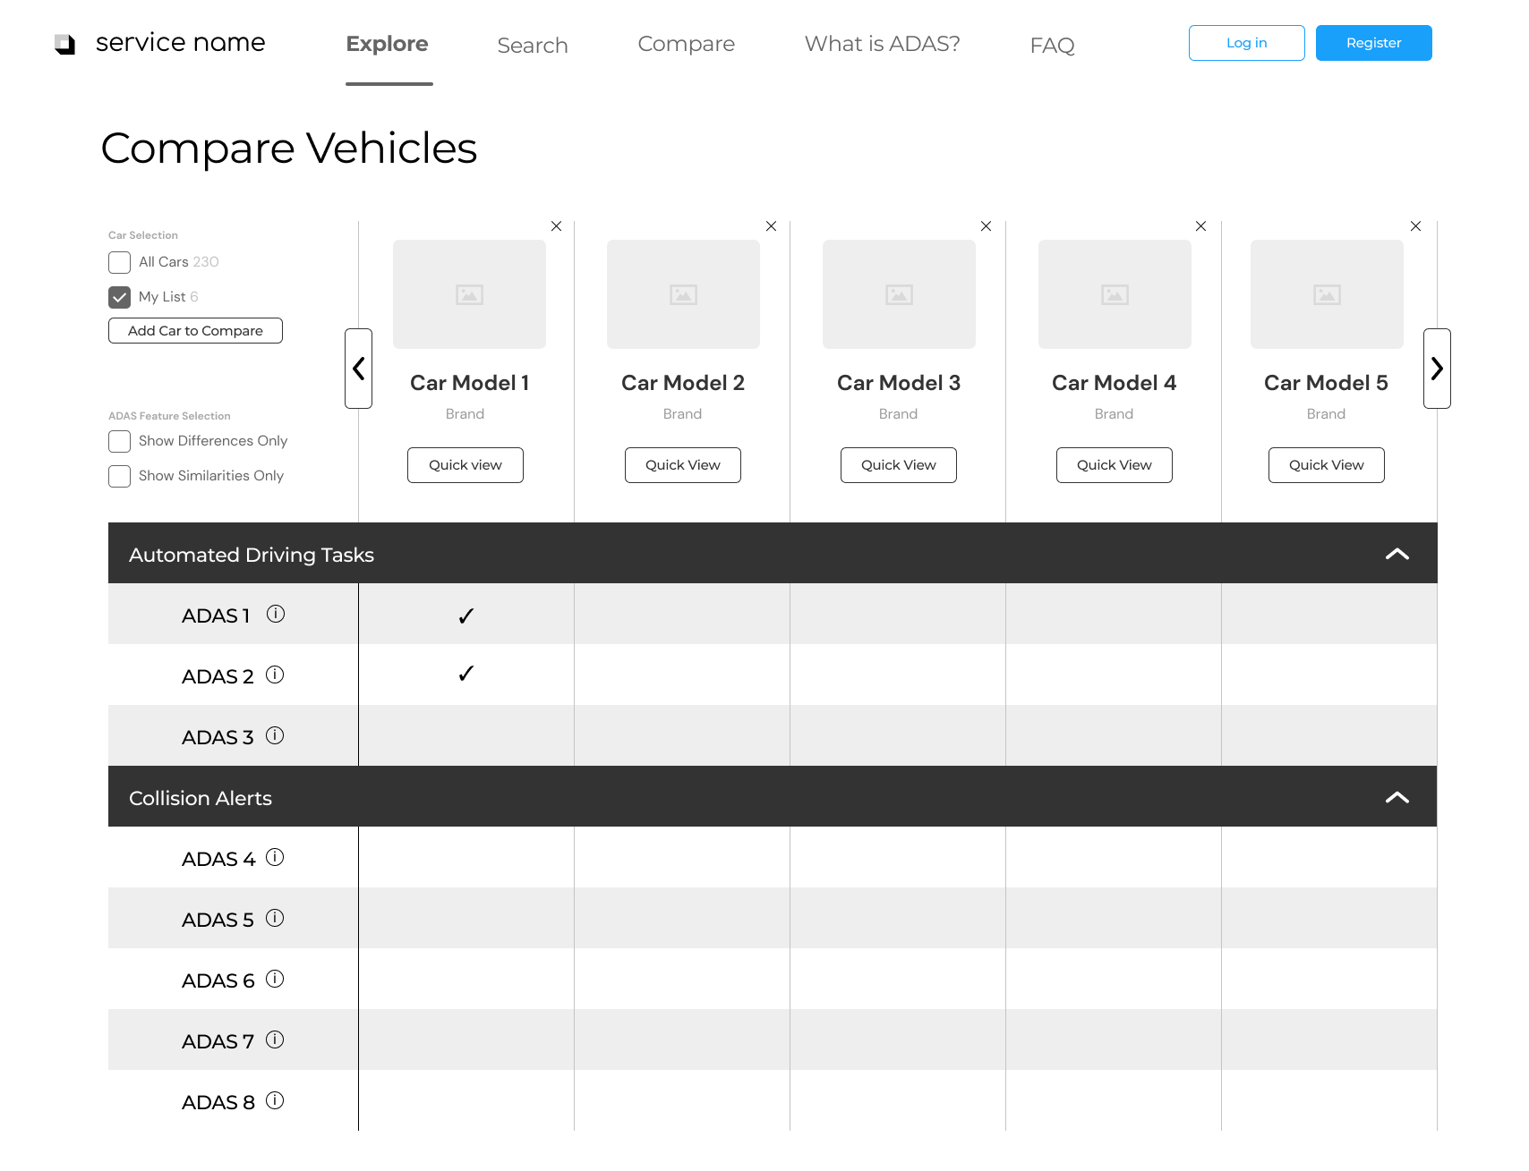Enable Show Similarities Only
Screen dimensions: 1529x1171
119,476
